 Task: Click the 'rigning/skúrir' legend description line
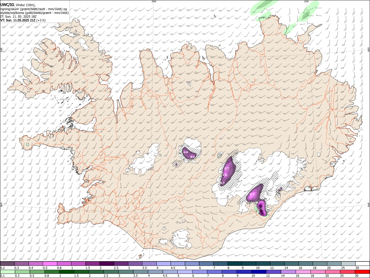pyautogui.click(x=33, y=9)
